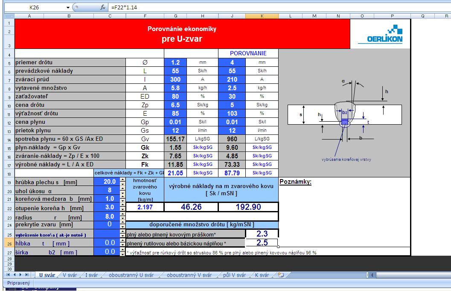This screenshot has width=451, height=291.
Task: Decrease radius r spinner value
Action: 123,218
